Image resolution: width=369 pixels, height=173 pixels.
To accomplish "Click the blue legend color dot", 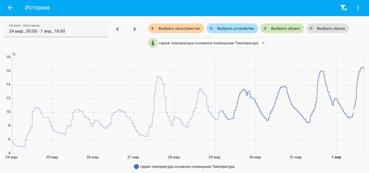I will point(136,167).
